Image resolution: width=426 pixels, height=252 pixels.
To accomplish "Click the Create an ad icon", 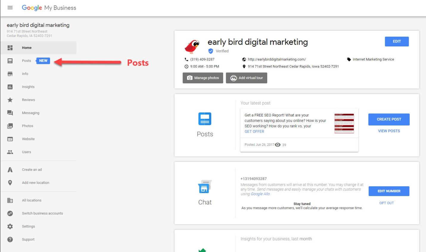I will click(10, 170).
